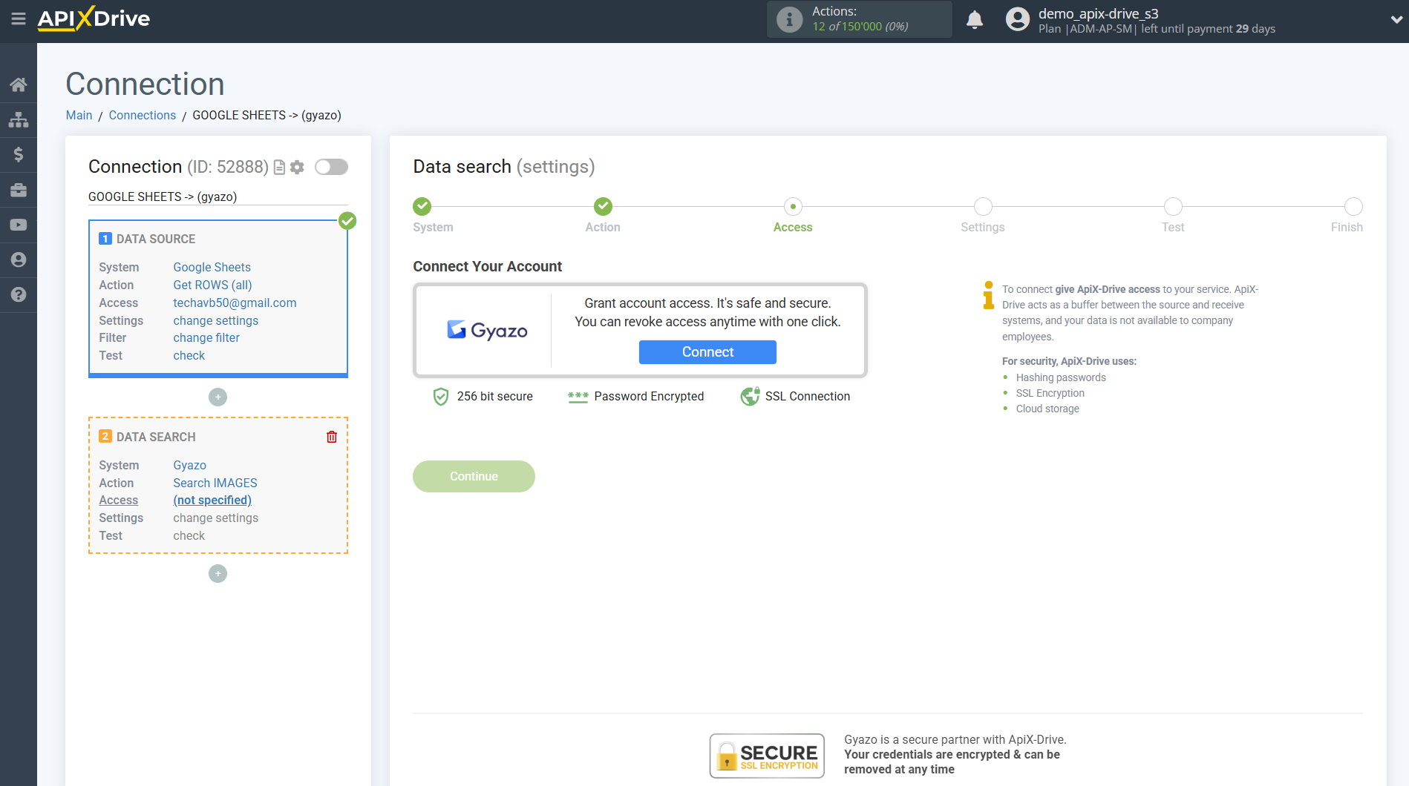Open the hamburger navigation menu

[x=19, y=19]
